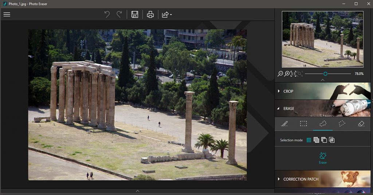This screenshot has height=195, width=373.
Task: Open the hamburger main menu
Action: tap(7, 15)
